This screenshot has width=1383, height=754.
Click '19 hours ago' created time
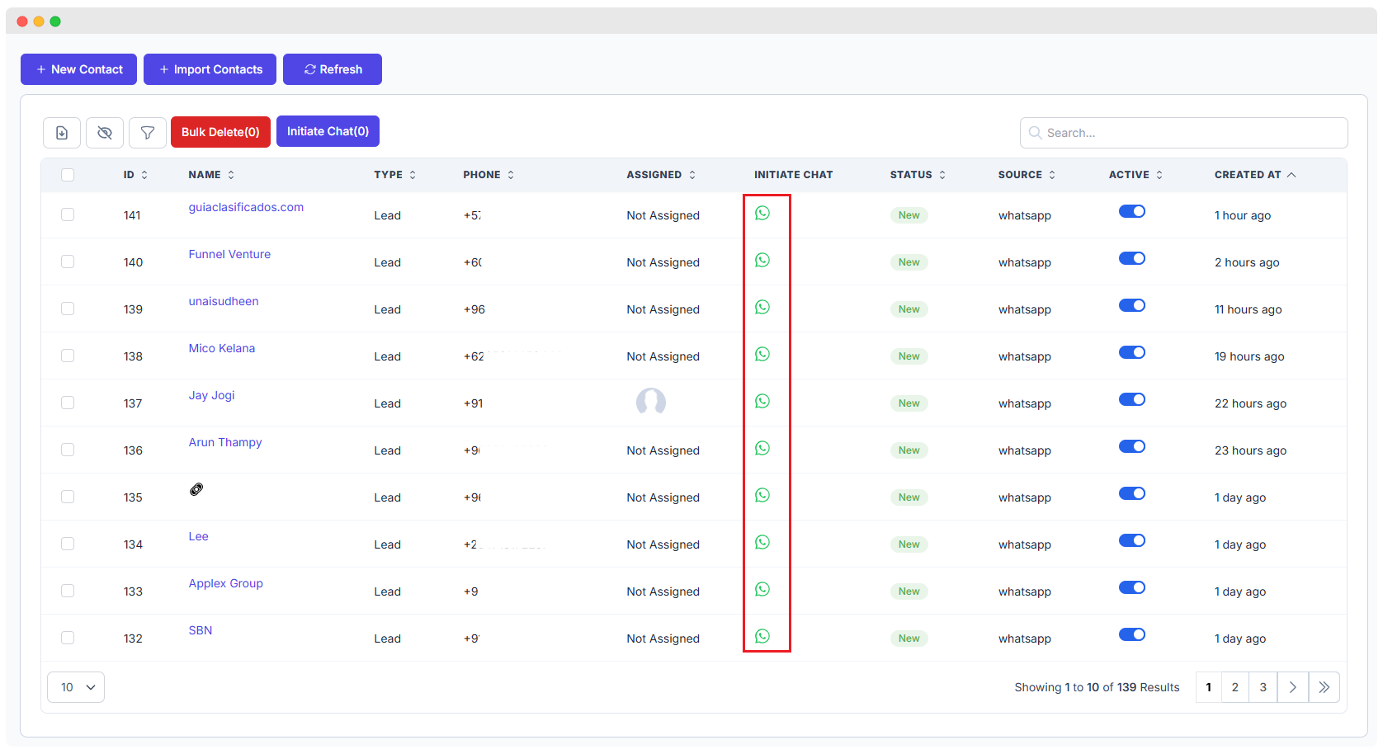coord(1249,356)
